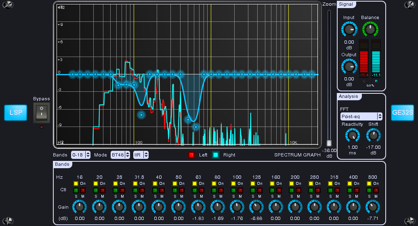Viewport: 418px width, 226px height.
Task: Click the 500 Hz gain knob
Action: [x=373, y=207]
